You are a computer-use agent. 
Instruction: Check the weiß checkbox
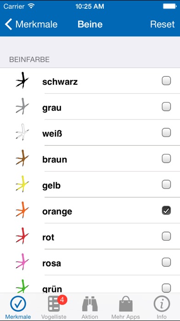coord(166,133)
